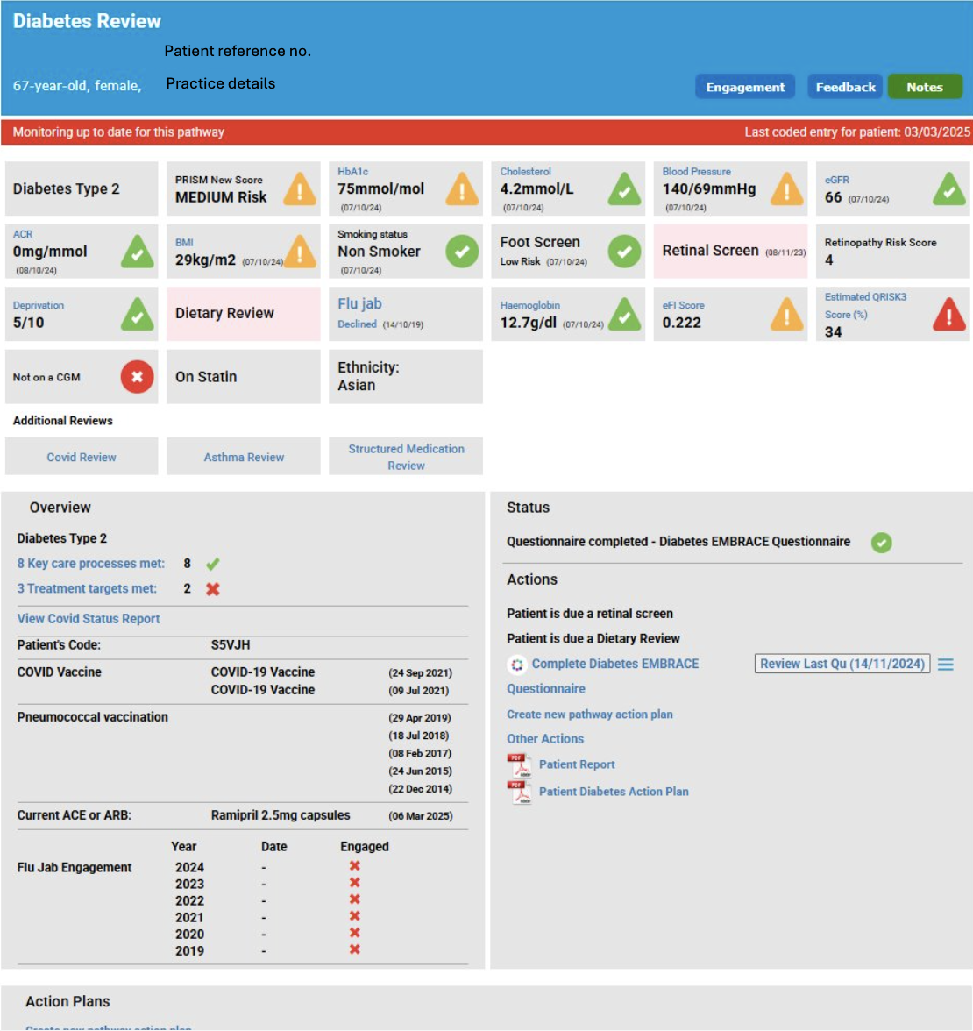Open the Structured Medication Review

tap(407, 457)
